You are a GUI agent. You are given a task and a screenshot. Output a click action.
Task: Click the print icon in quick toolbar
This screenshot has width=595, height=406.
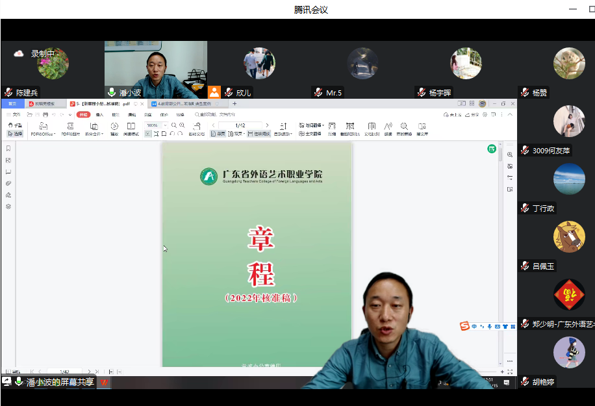45,114
